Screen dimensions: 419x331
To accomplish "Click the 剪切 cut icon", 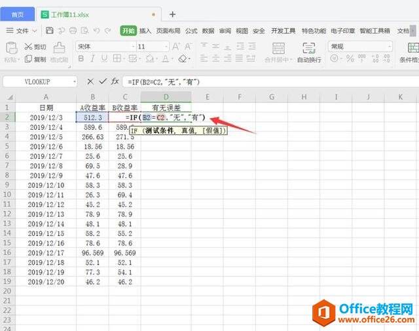I will point(35,47).
